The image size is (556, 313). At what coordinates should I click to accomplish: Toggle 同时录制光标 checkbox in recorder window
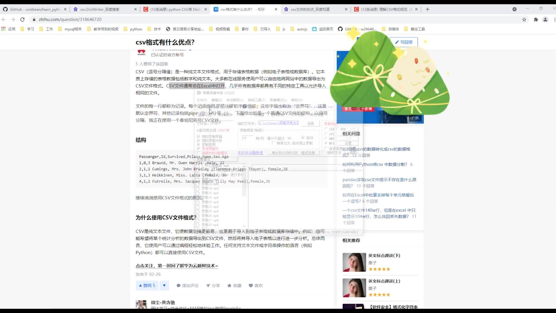(198, 140)
